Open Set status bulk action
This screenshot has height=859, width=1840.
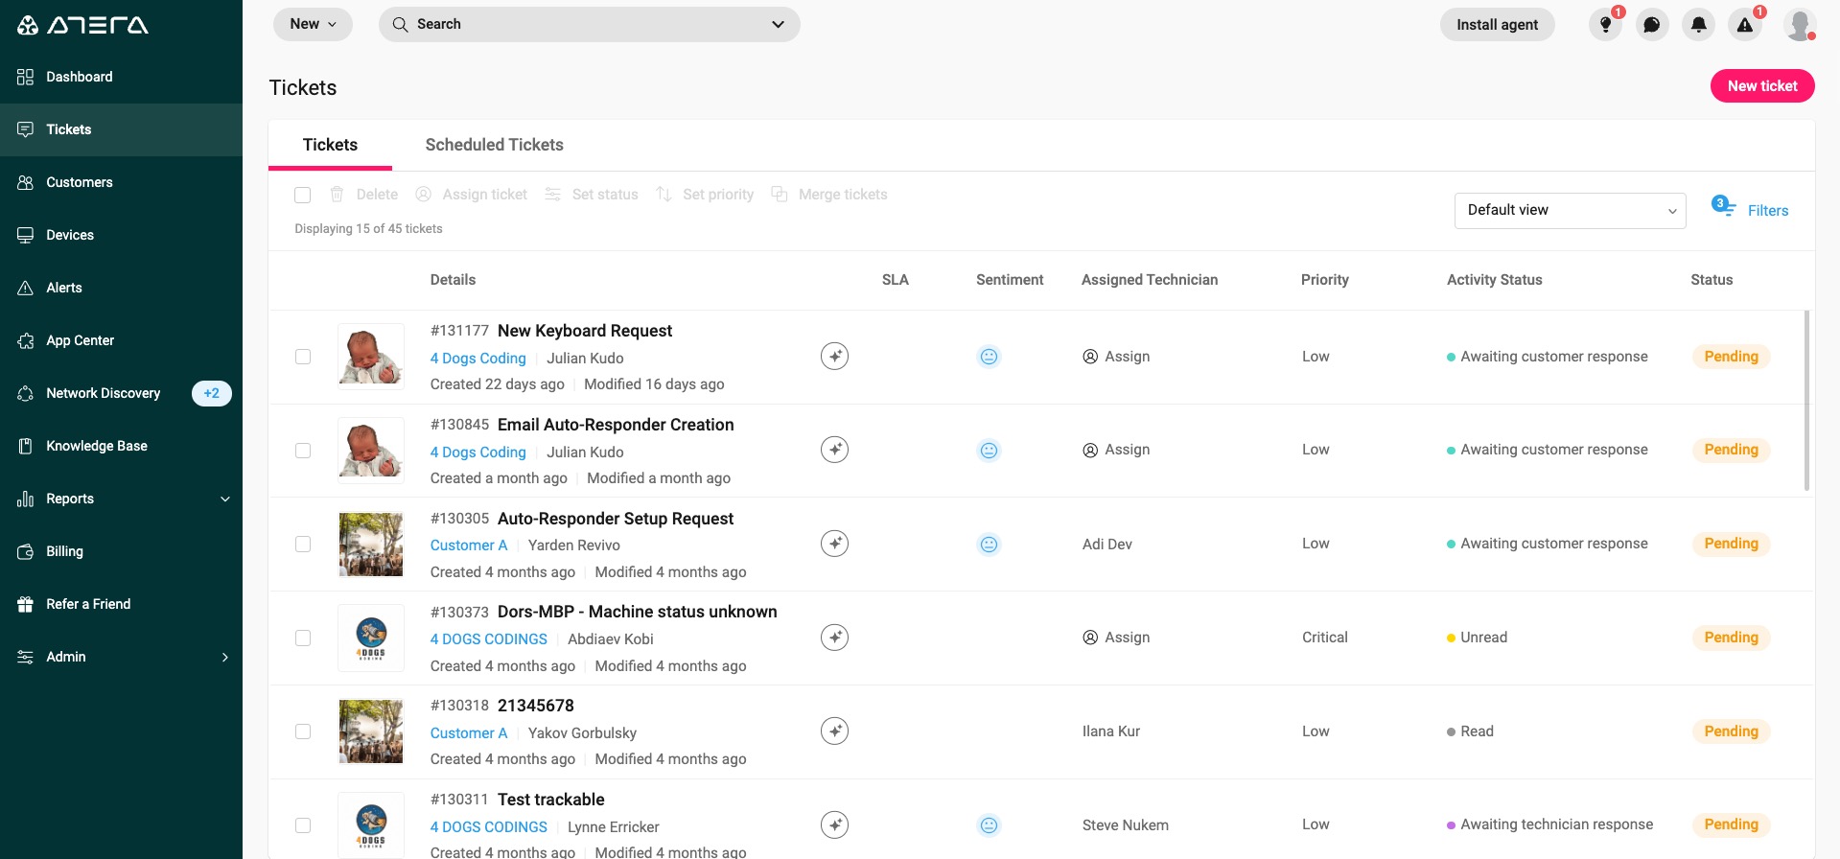tap(592, 195)
